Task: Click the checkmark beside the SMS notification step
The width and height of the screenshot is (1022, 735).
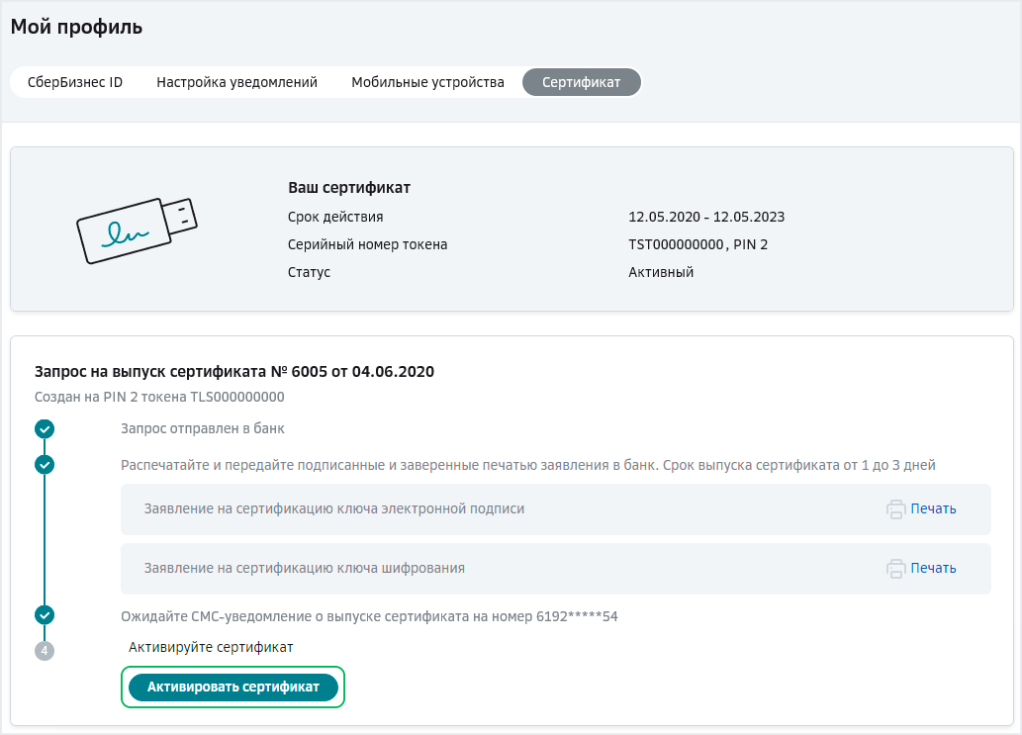Action: 44,614
